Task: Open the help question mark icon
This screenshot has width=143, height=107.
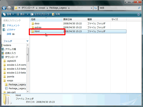Action: coord(138,14)
